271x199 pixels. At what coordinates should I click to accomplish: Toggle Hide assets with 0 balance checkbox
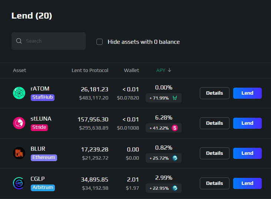click(x=100, y=42)
